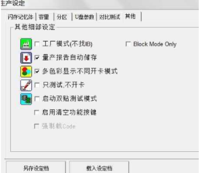This screenshot has width=199, height=173.
Task: Click the 载入设定档 button
Action: (x=99, y=168)
